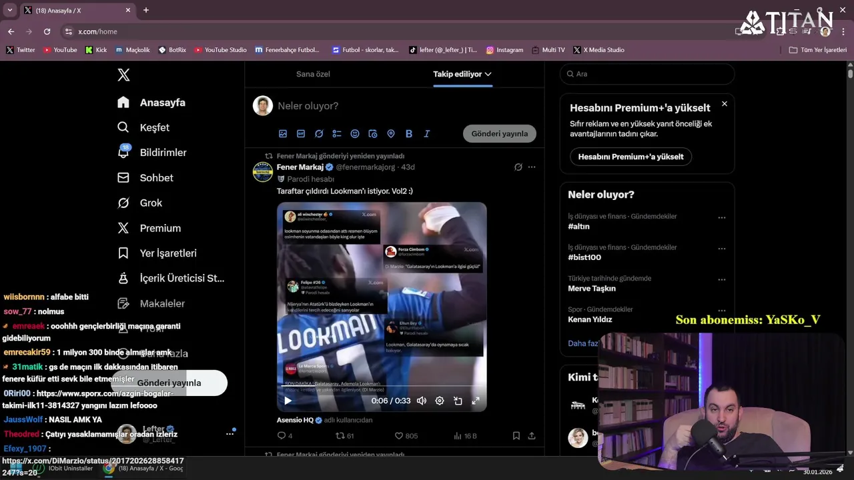The height and width of the screenshot is (480, 854).
Task: Click Hesabını Premium+'a yükselt button
Action: point(630,157)
